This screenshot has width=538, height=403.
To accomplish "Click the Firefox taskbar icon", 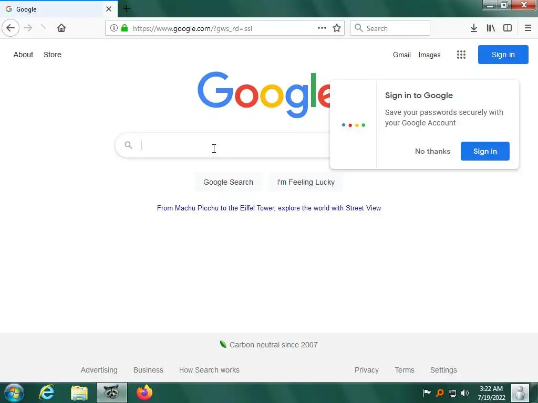I will [144, 393].
